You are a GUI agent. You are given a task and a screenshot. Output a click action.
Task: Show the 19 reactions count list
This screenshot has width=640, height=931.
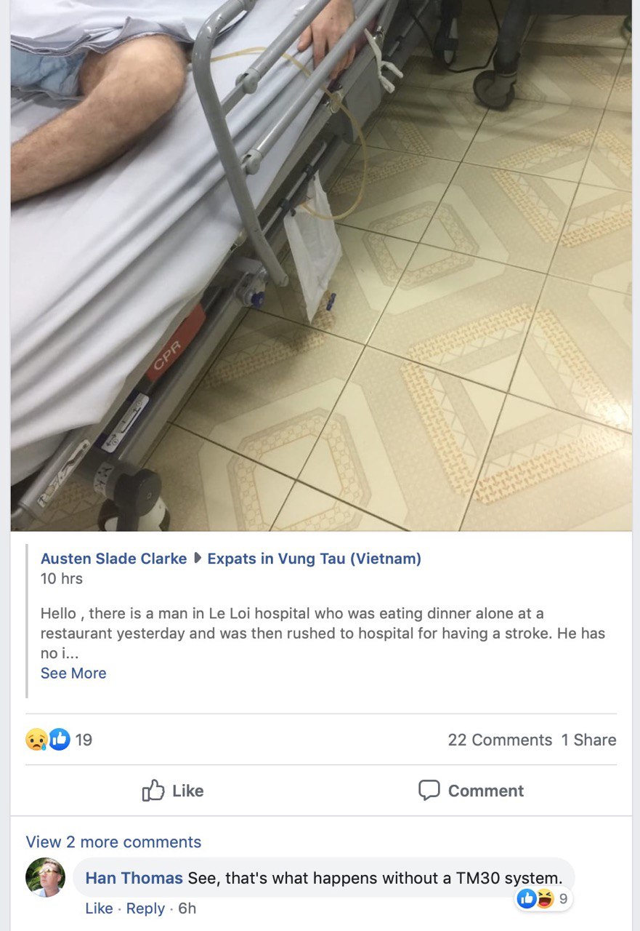[x=84, y=740]
